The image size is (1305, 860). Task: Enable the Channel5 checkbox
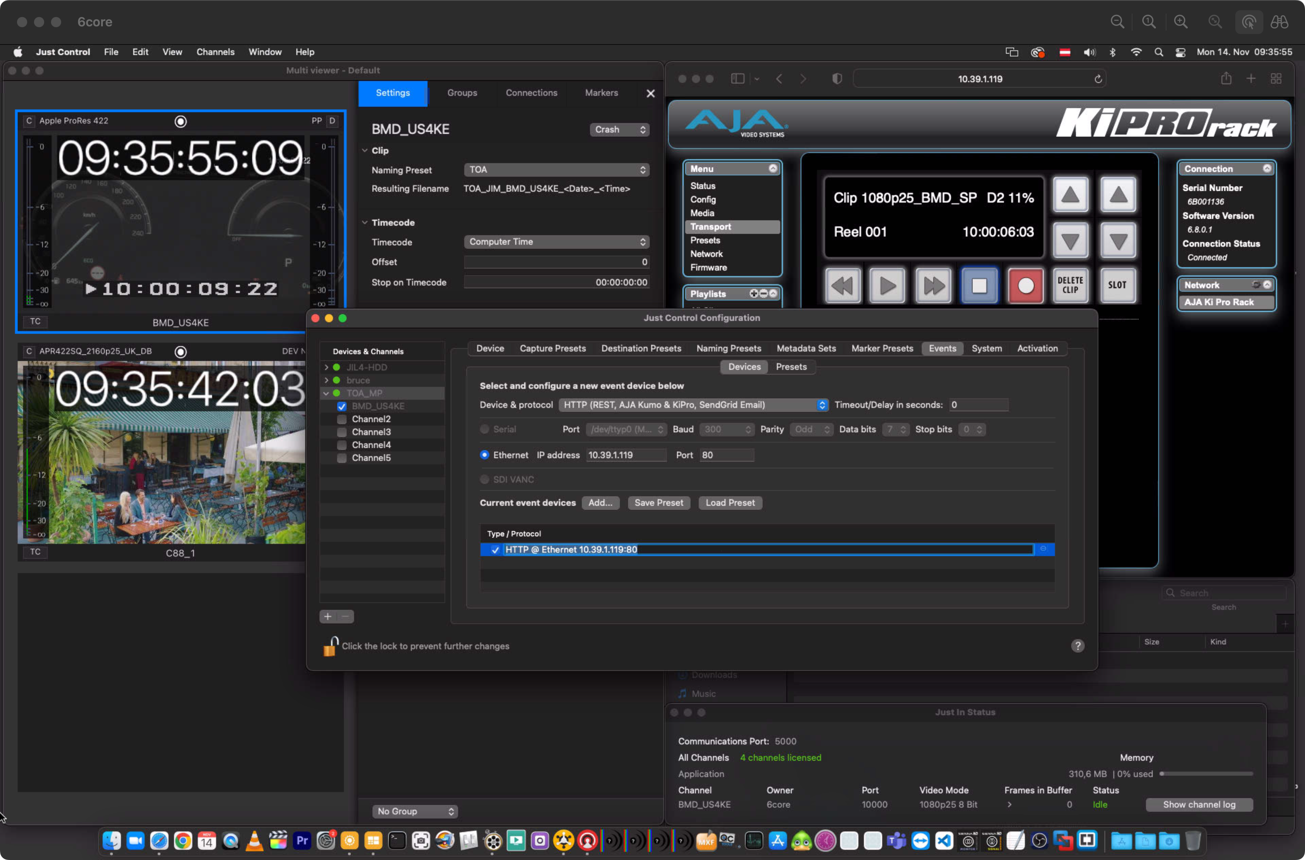342,458
